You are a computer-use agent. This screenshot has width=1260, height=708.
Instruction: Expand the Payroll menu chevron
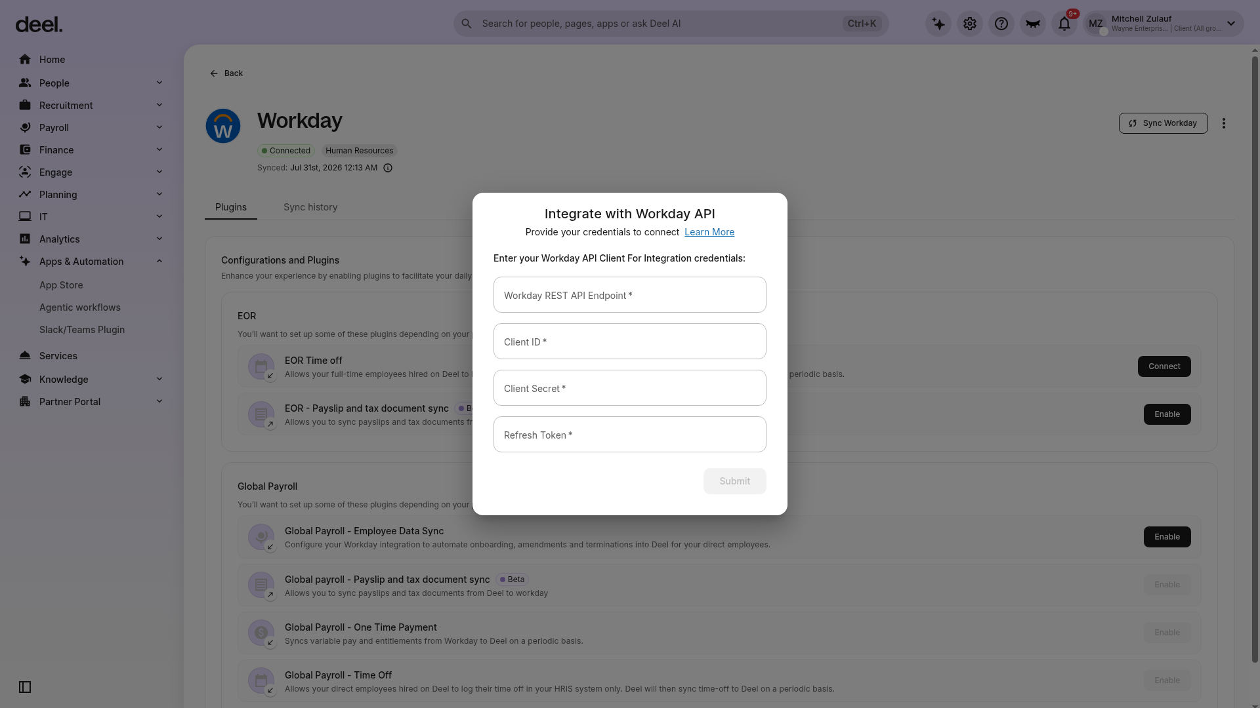coord(159,127)
